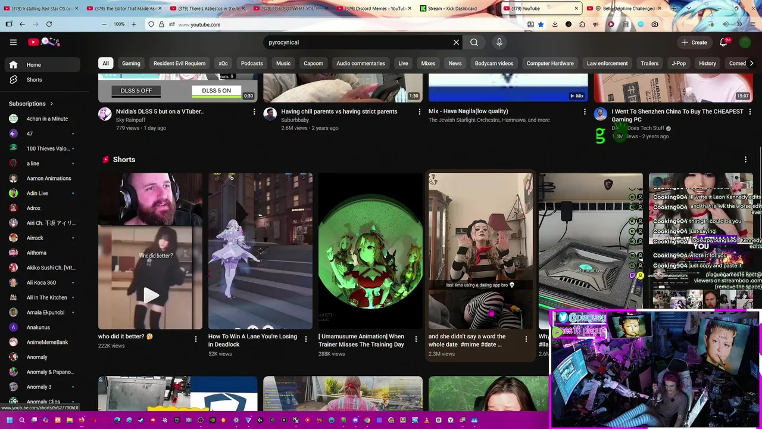This screenshot has height=429, width=762.
Task: Open the Aamon Animations subscription
Action: [x=42, y=178]
